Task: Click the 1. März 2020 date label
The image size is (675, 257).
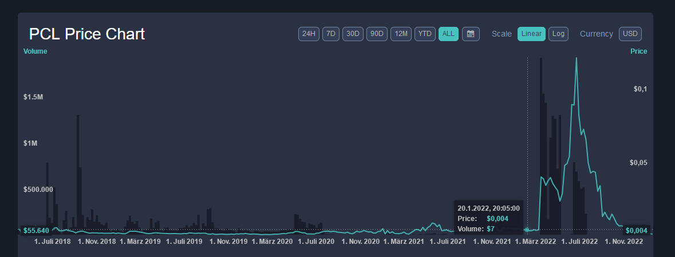Action: pyautogui.click(x=272, y=242)
